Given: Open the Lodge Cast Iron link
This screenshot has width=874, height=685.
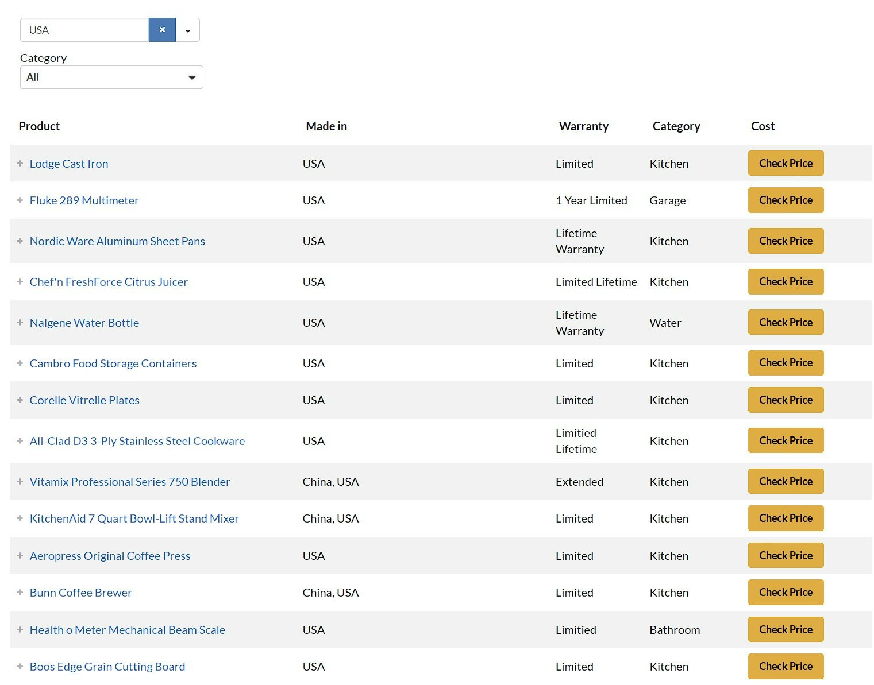Looking at the screenshot, I should [x=69, y=164].
